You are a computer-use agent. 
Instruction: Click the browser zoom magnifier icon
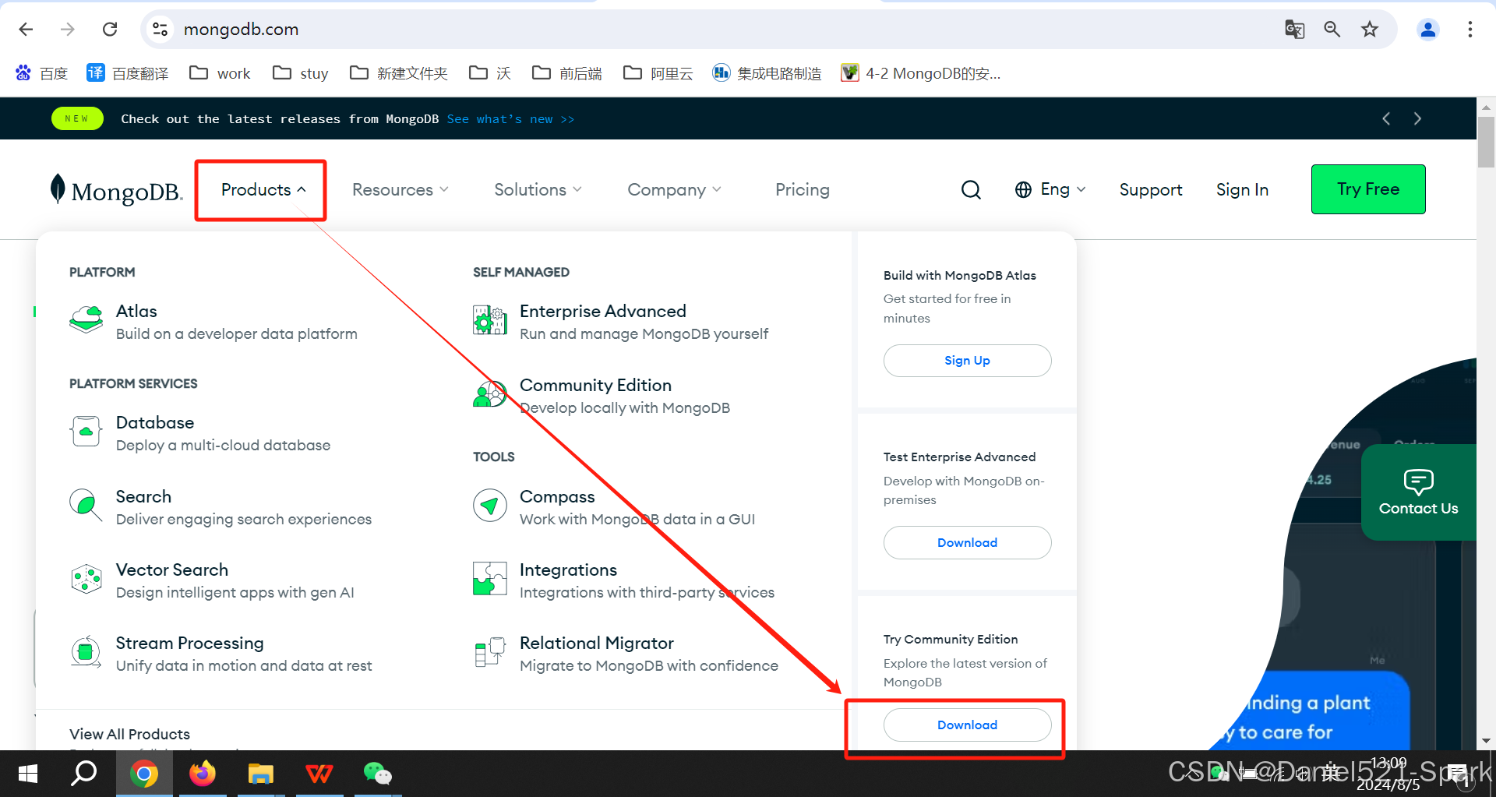[x=1332, y=30]
